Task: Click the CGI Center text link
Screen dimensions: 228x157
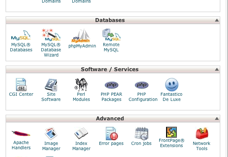Action: point(21,94)
